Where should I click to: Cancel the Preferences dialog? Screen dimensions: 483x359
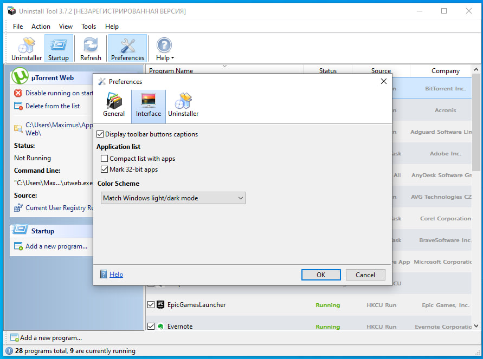[x=365, y=275]
